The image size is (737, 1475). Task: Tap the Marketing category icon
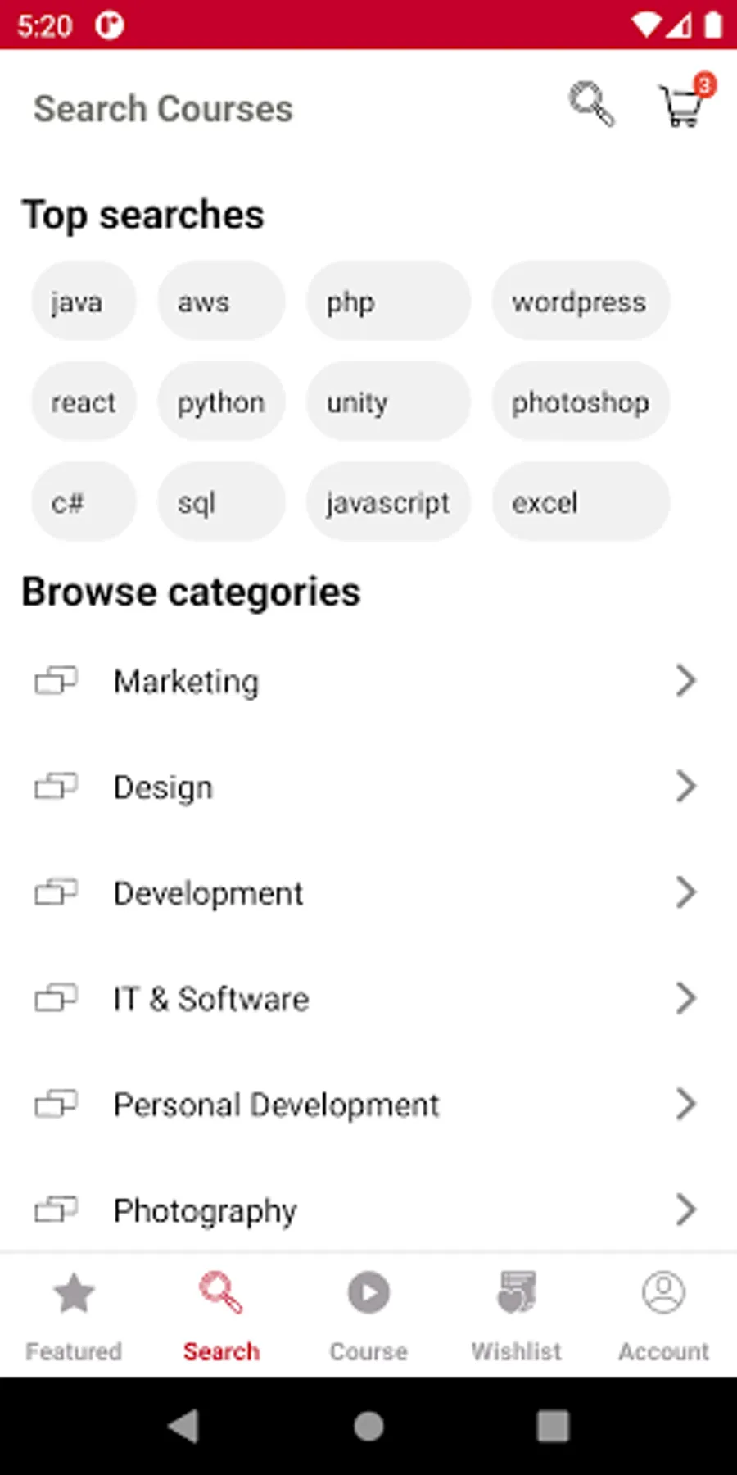[x=56, y=681]
